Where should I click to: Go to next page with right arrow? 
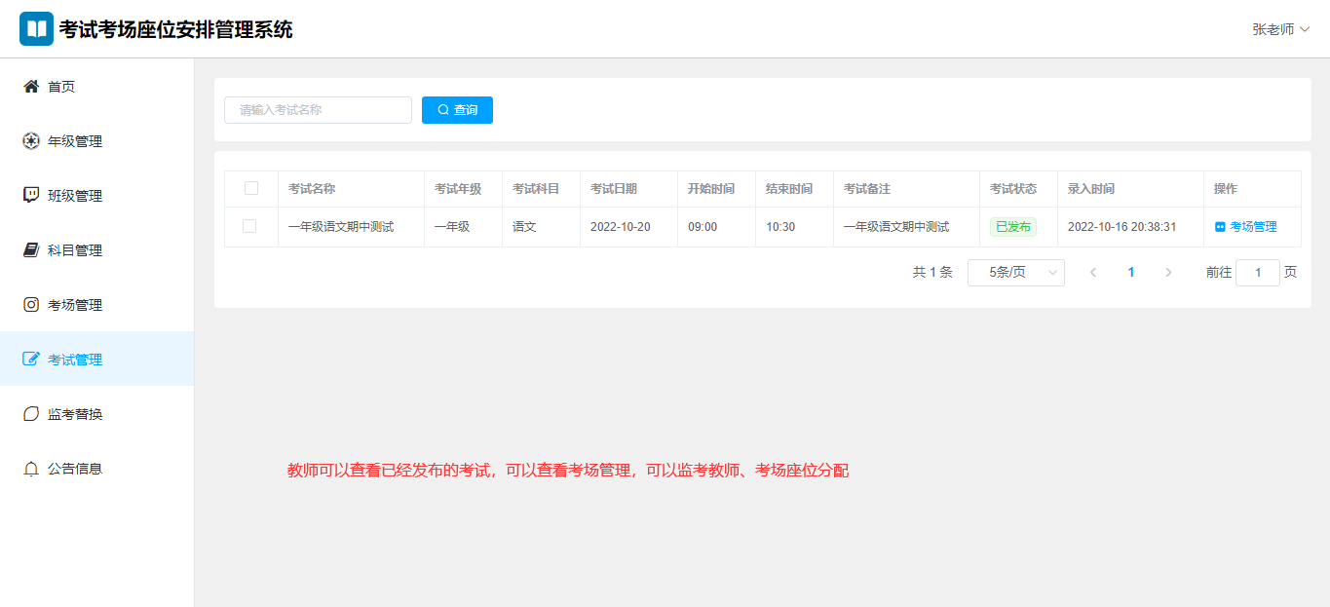pyautogui.click(x=1168, y=273)
